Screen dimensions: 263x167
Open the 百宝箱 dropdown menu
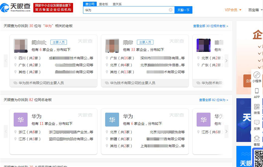coord(255,10)
